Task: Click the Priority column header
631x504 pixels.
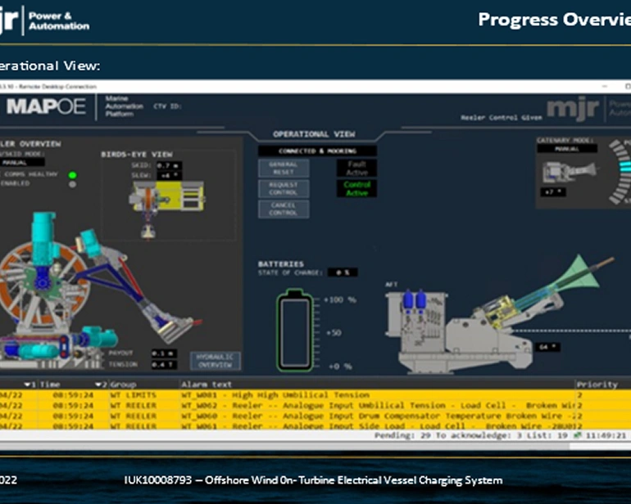Action: pos(597,385)
